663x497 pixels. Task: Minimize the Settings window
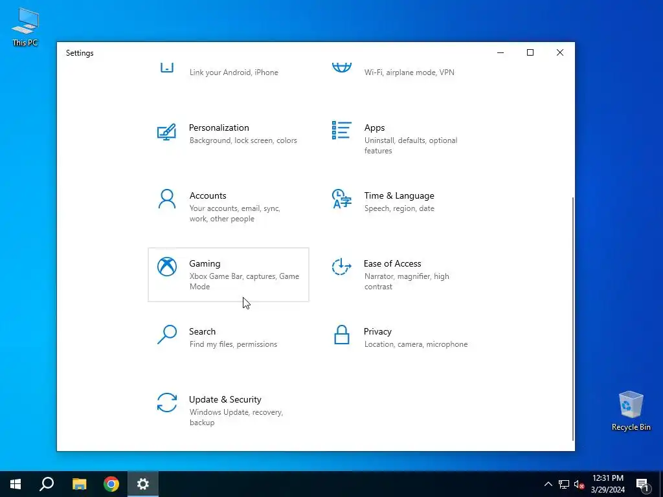click(500, 52)
